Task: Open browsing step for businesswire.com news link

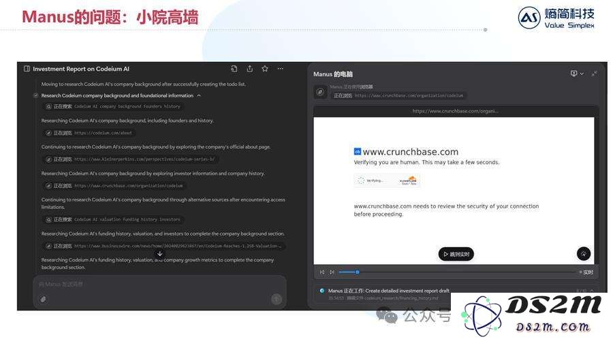Action: pyautogui.click(x=163, y=246)
